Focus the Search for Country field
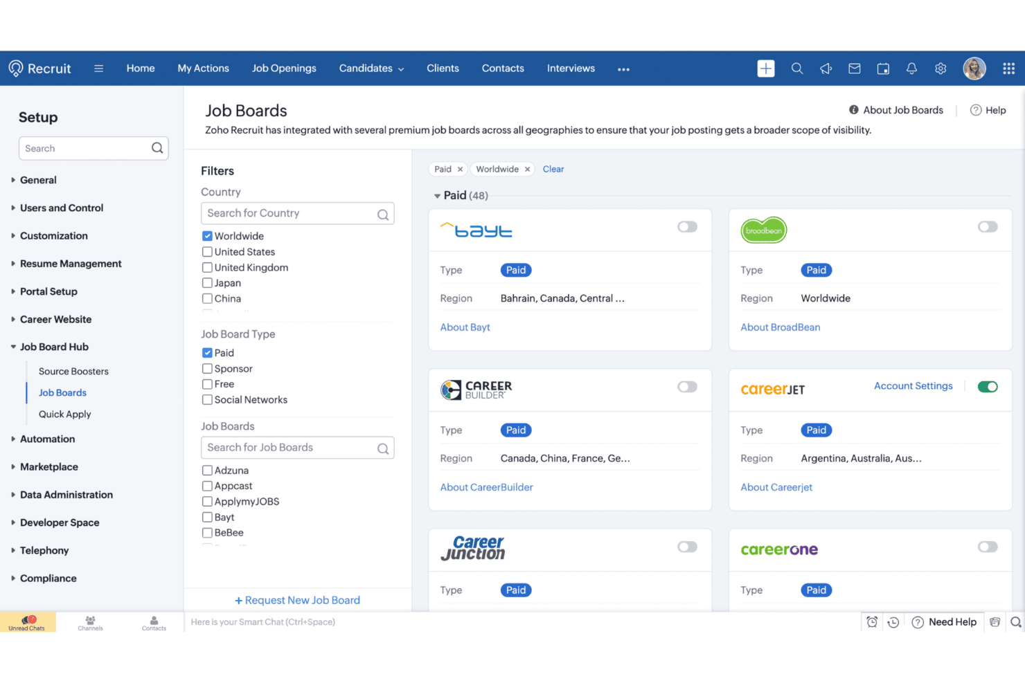This screenshot has height=683, width=1025. click(x=298, y=214)
